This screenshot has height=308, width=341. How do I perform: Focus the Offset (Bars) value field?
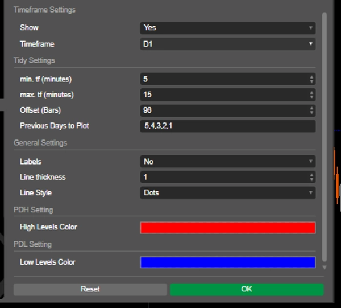point(223,110)
